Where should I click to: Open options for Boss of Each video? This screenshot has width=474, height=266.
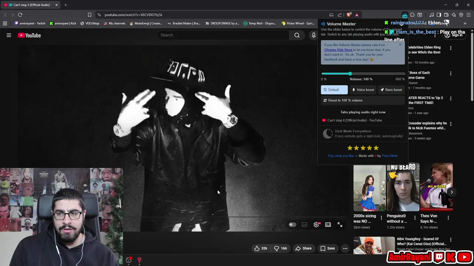(451, 74)
